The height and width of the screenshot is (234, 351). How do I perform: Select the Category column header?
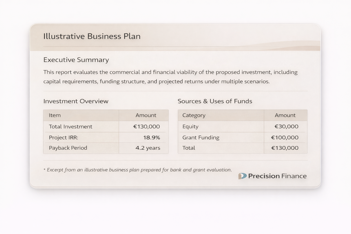(194, 115)
